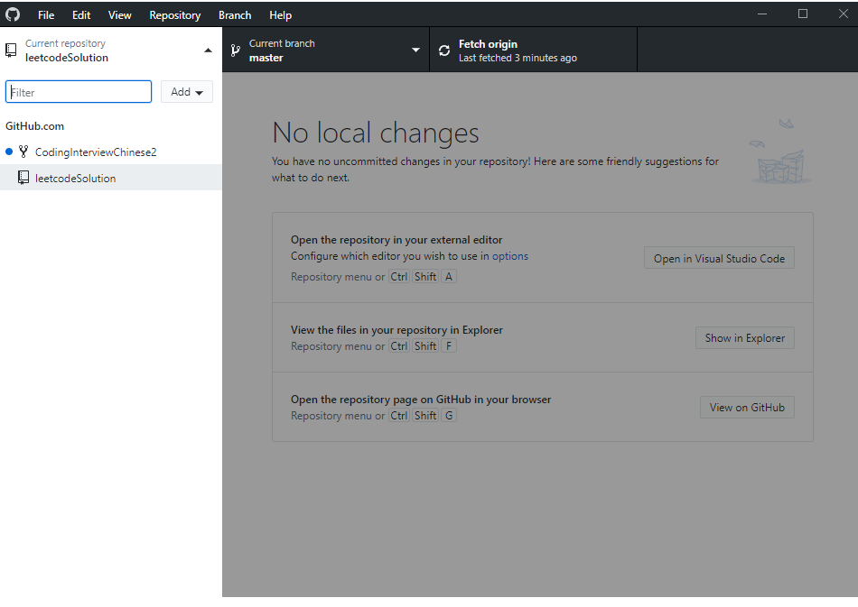Minimize the GitHub Desktop window
The image size is (858, 607).
(762, 14)
